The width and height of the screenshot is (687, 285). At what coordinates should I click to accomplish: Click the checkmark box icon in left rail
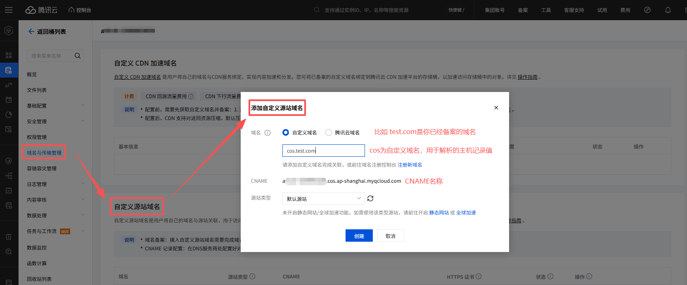coord(9,191)
